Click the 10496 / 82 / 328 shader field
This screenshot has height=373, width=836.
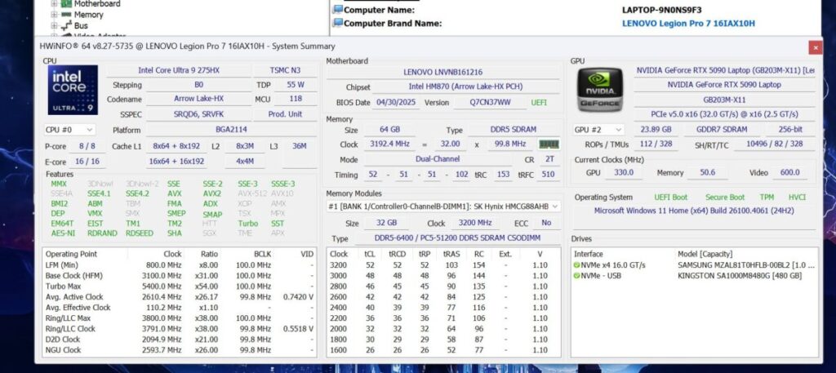click(774, 144)
